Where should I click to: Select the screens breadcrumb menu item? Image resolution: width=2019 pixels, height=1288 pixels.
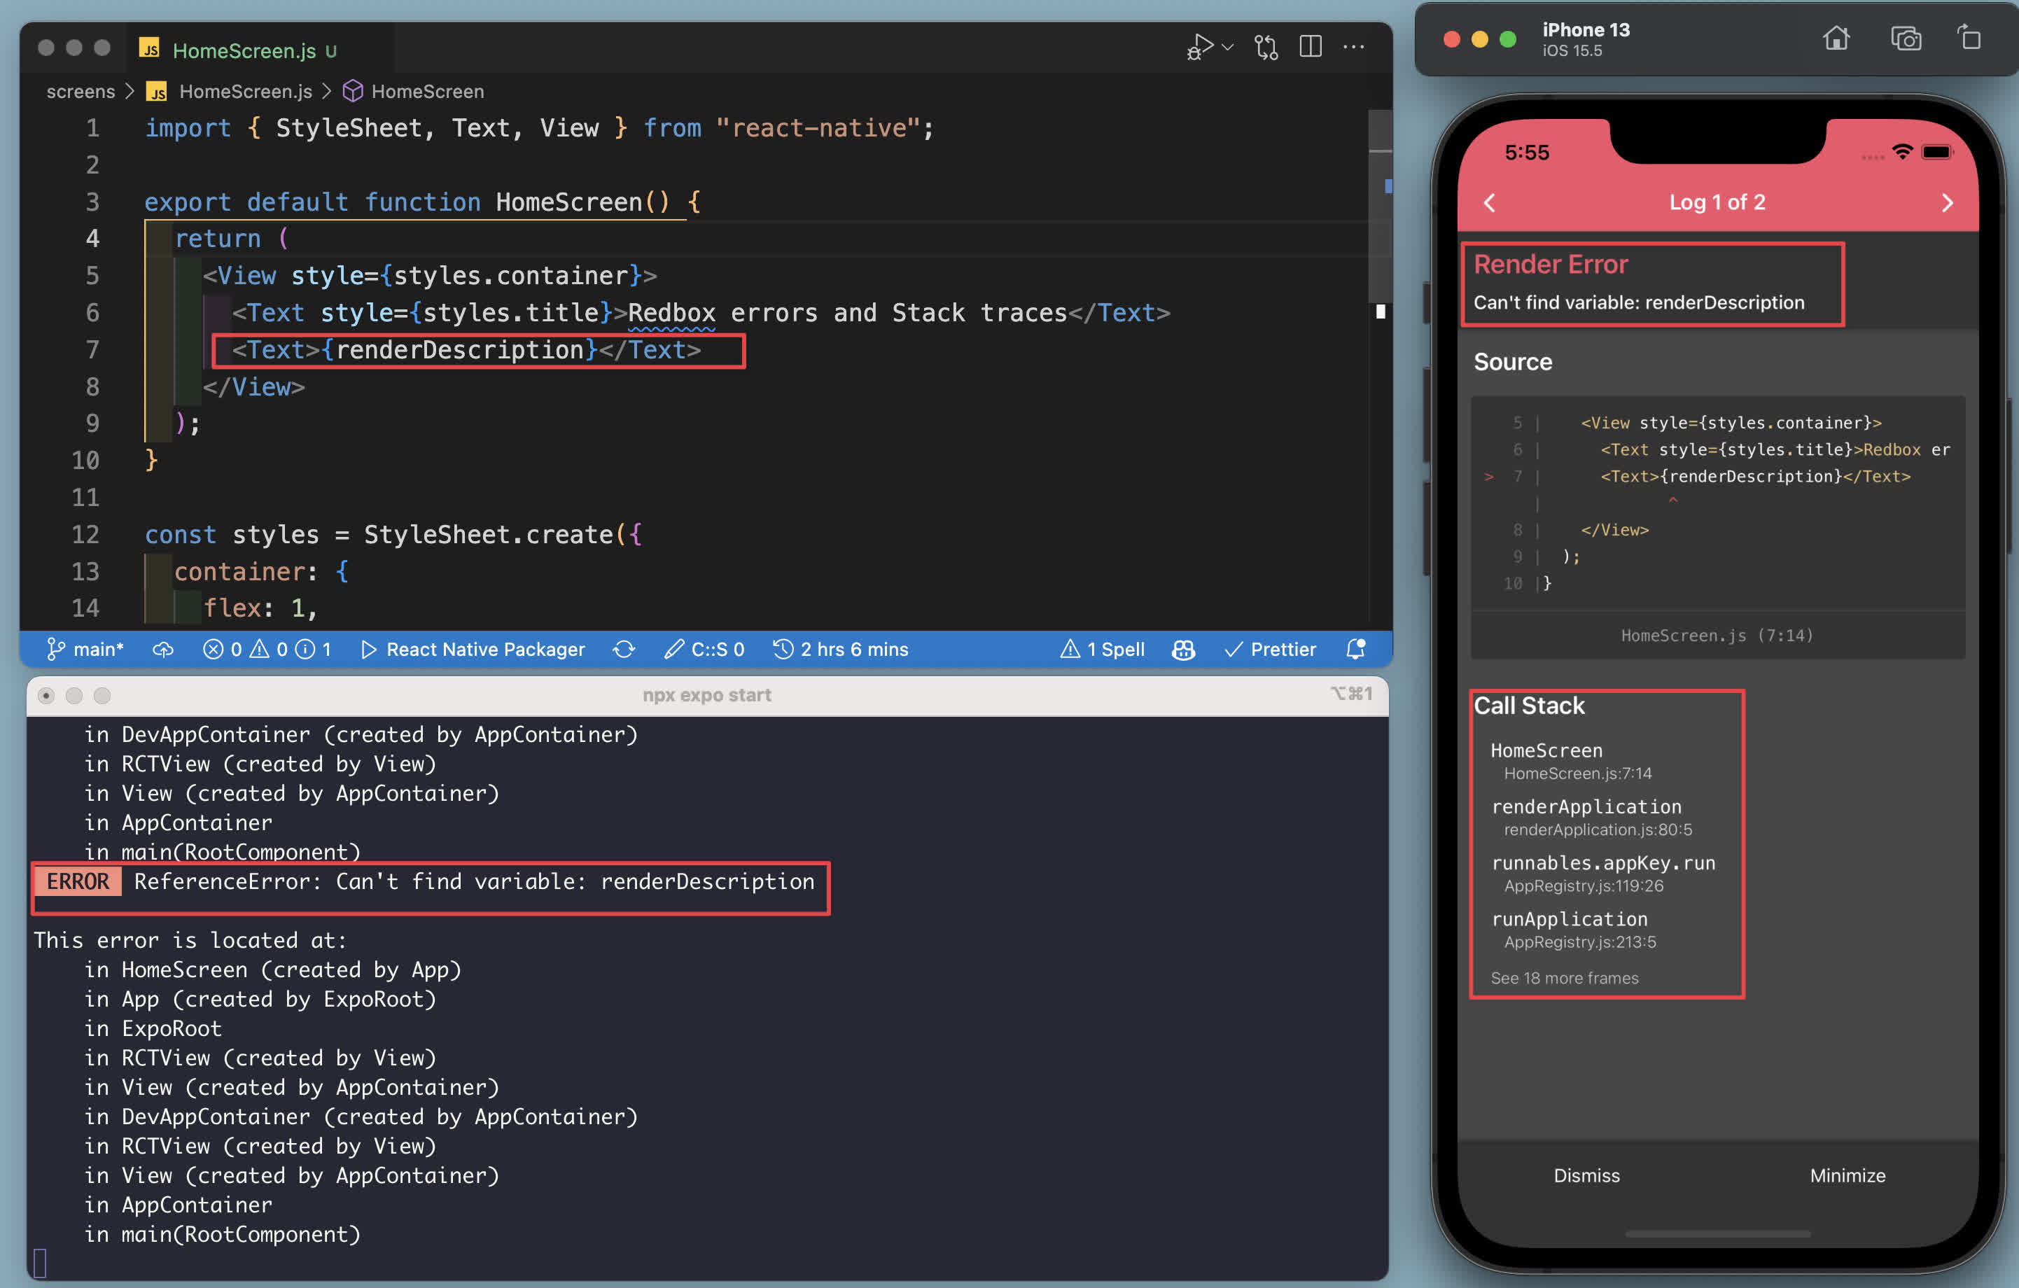tap(81, 91)
